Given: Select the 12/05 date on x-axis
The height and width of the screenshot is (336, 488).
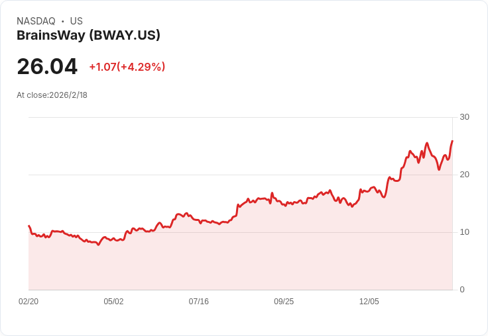Looking at the screenshot, I should (x=369, y=301).
